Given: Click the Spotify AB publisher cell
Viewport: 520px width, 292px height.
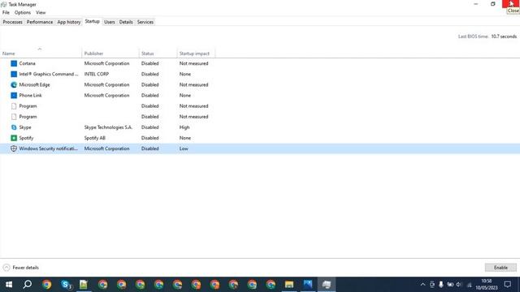Looking at the screenshot, I should pyautogui.click(x=95, y=138).
